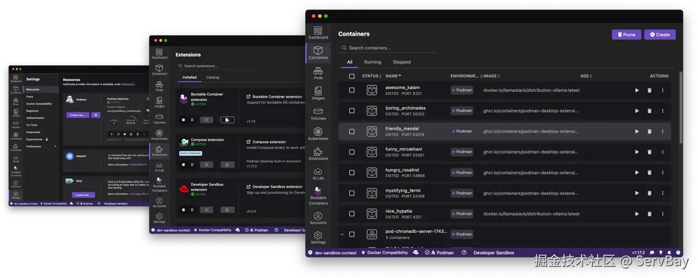Open Developer Sandbox extension details link
This screenshot has width=698, height=278.
274,187
